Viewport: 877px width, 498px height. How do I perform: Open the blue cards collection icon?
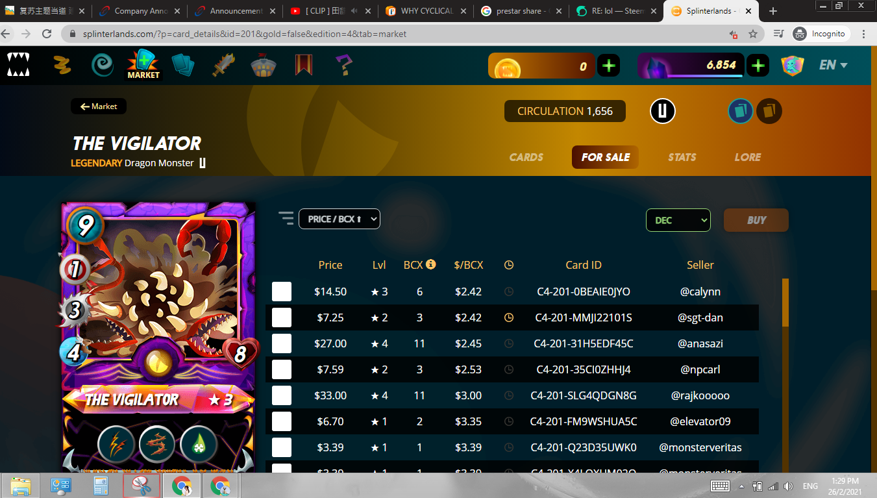pyautogui.click(x=183, y=65)
